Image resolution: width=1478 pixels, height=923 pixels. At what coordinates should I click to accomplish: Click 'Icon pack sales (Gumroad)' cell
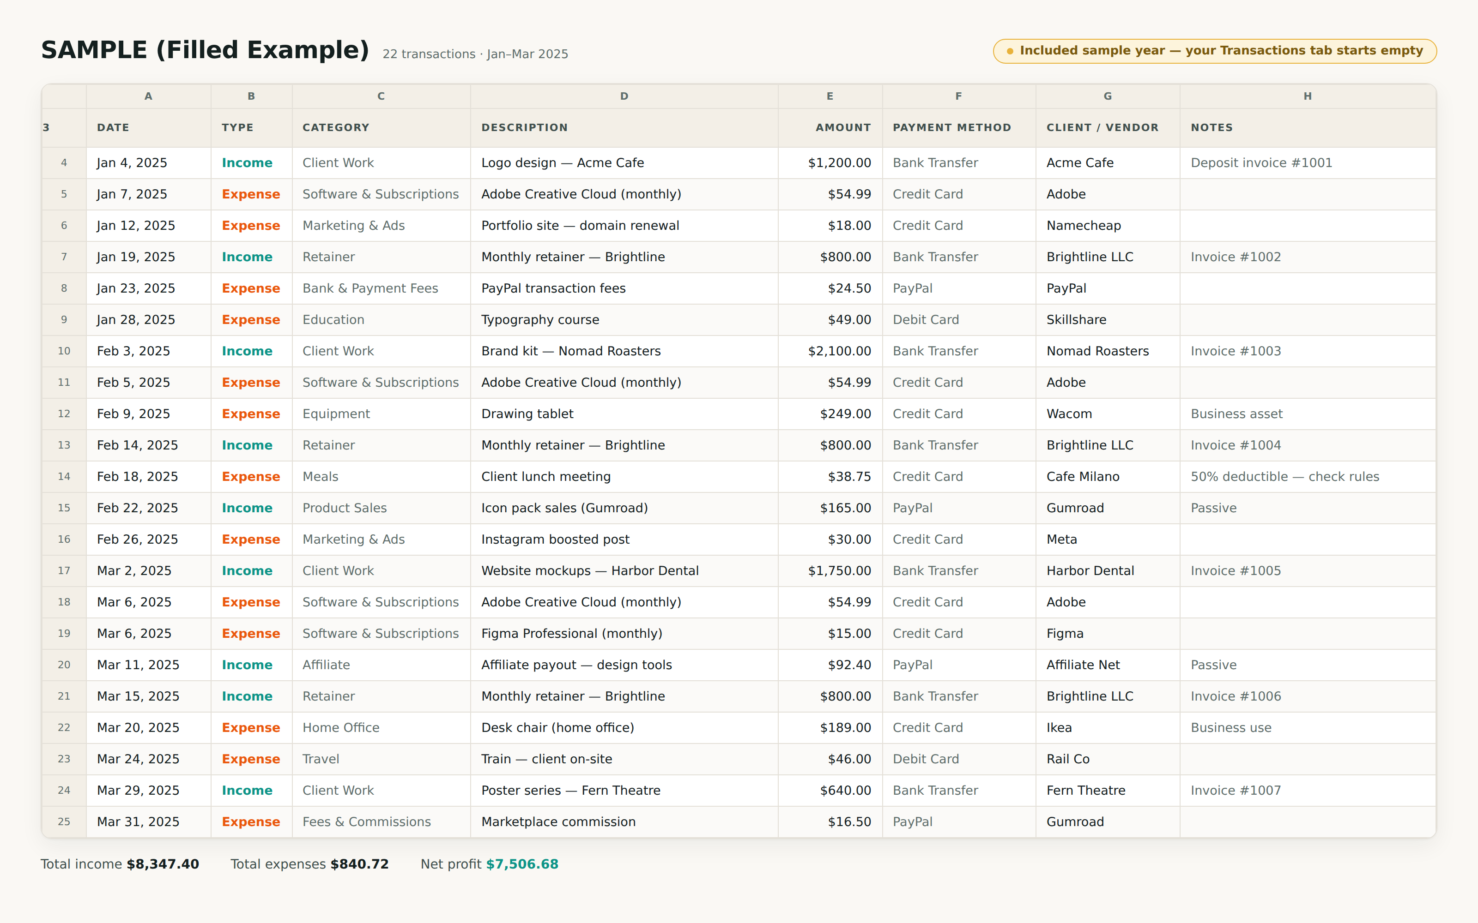[624, 508]
